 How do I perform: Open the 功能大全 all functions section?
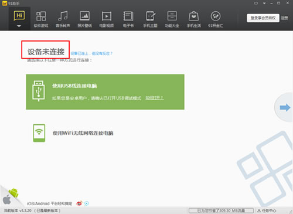172,19
